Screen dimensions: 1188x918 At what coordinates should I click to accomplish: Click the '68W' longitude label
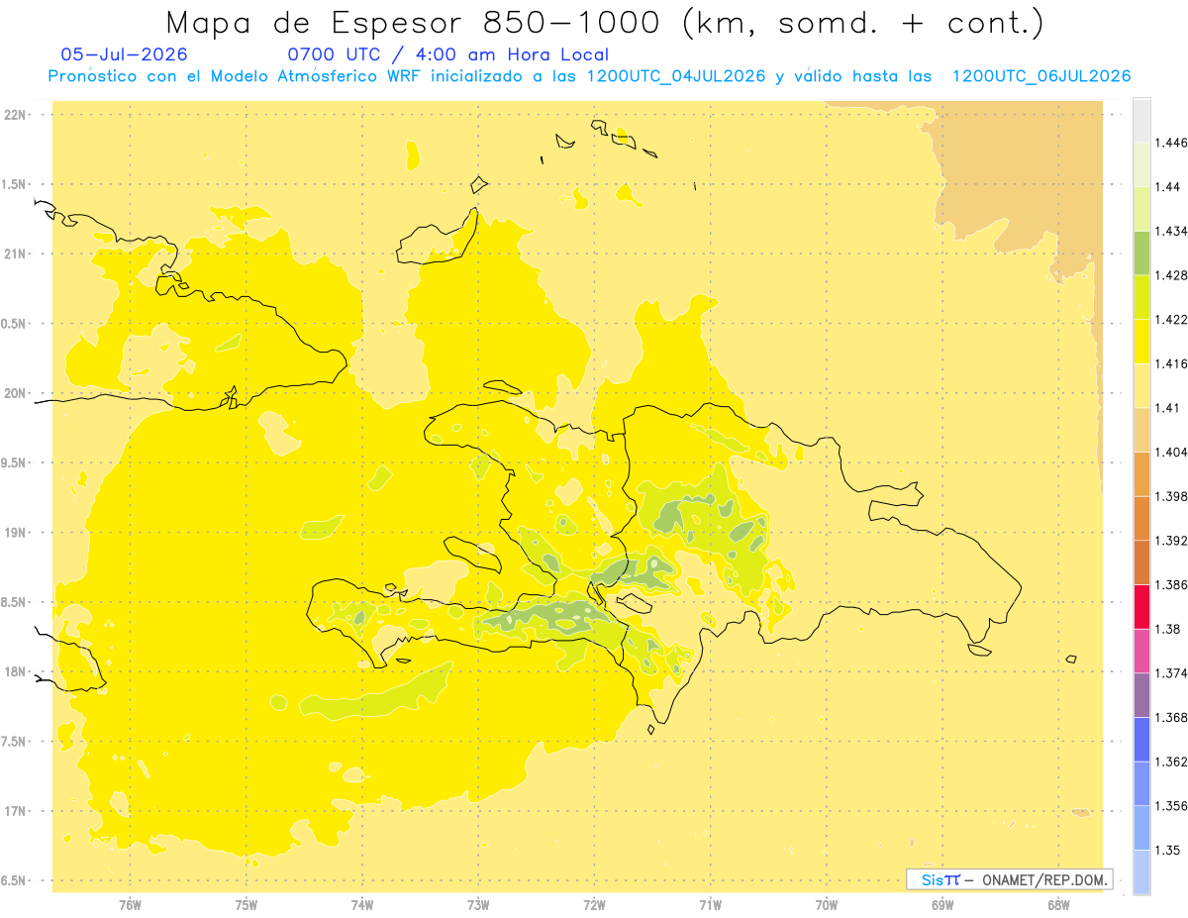click(x=1058, y=905)
